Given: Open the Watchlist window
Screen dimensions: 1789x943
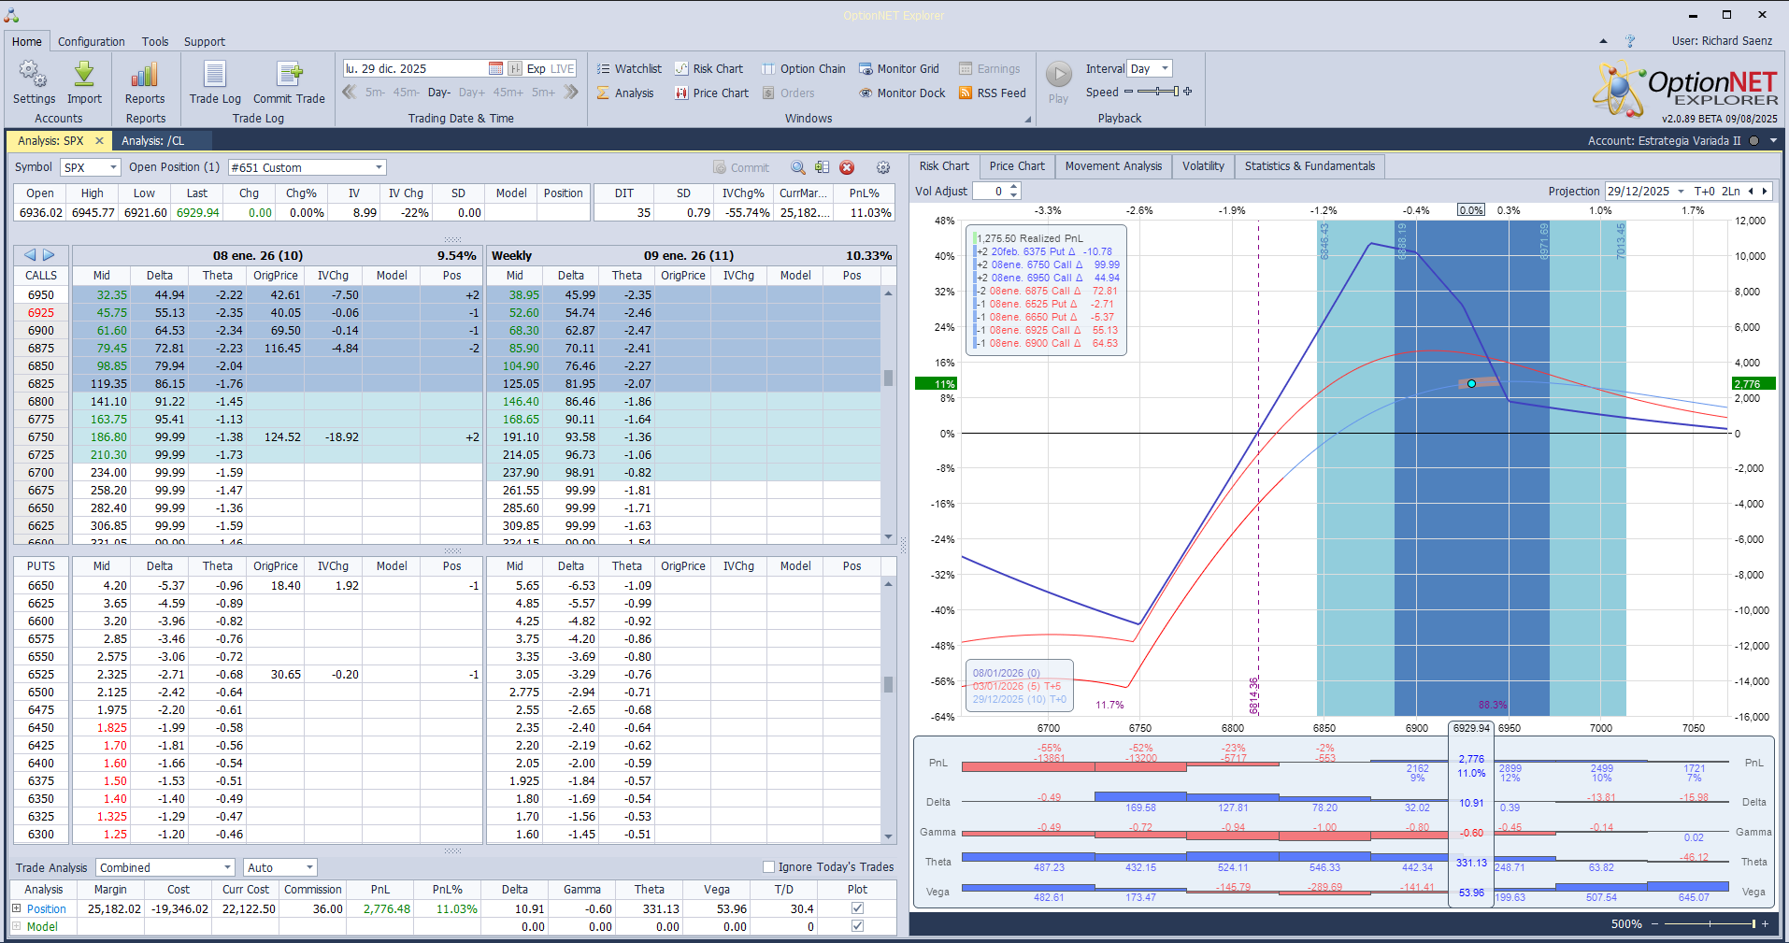Looking at the screenshot, I should [x=629, y=68].
